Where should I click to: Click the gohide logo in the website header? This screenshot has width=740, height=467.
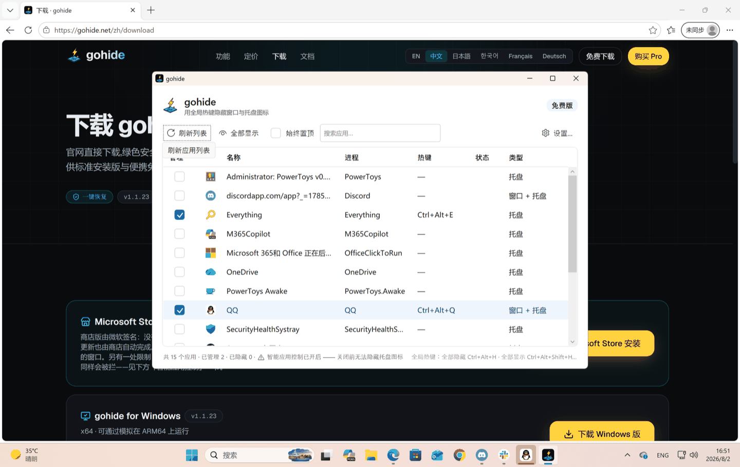pos(74,55)
